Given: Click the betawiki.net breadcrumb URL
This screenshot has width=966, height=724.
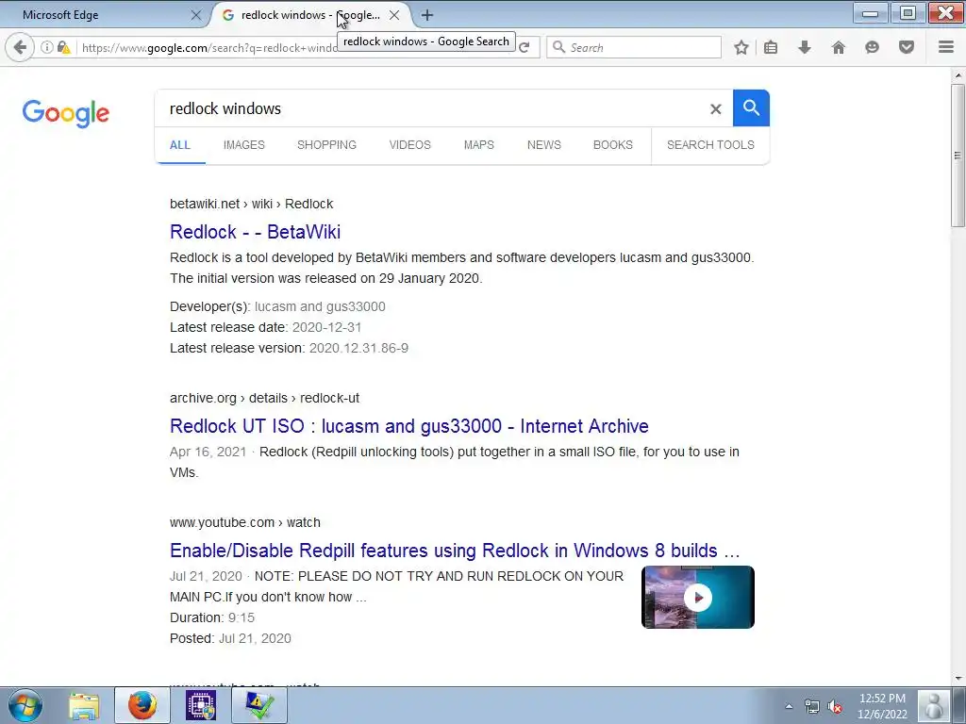Looking at the screenshot, I should pos(251,204).
